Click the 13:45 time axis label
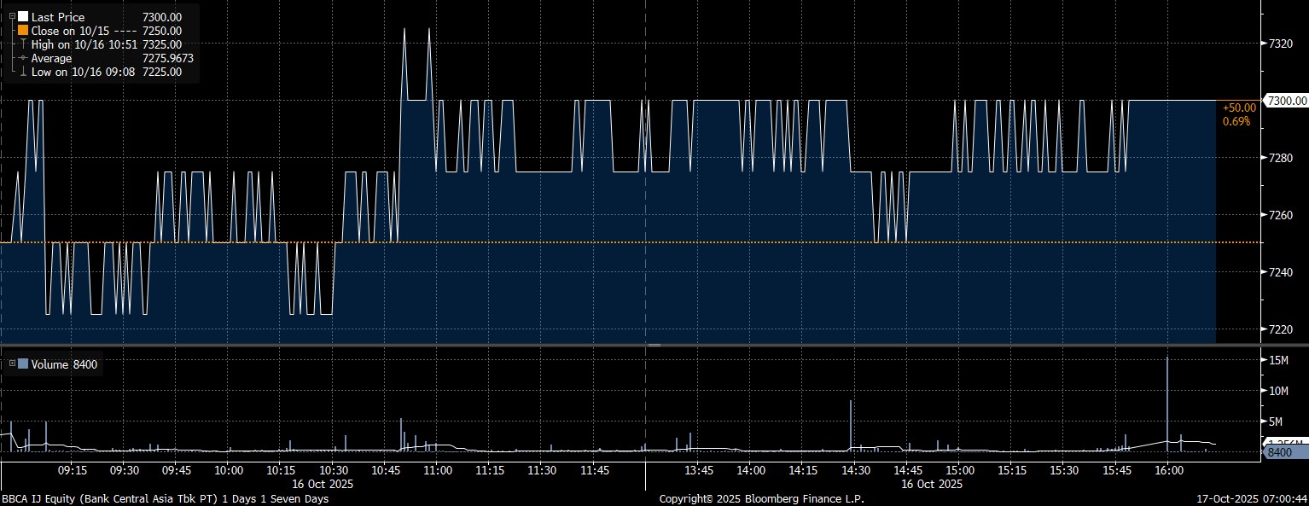The width and height of the screenshot is (1309, 506). click(699, 470)
